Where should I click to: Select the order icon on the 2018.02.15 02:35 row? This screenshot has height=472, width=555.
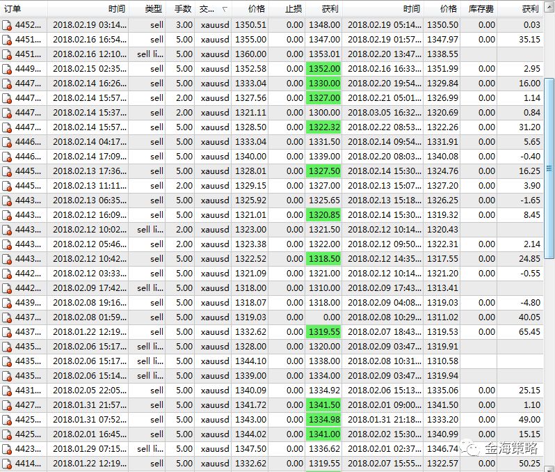coord(7,69)
